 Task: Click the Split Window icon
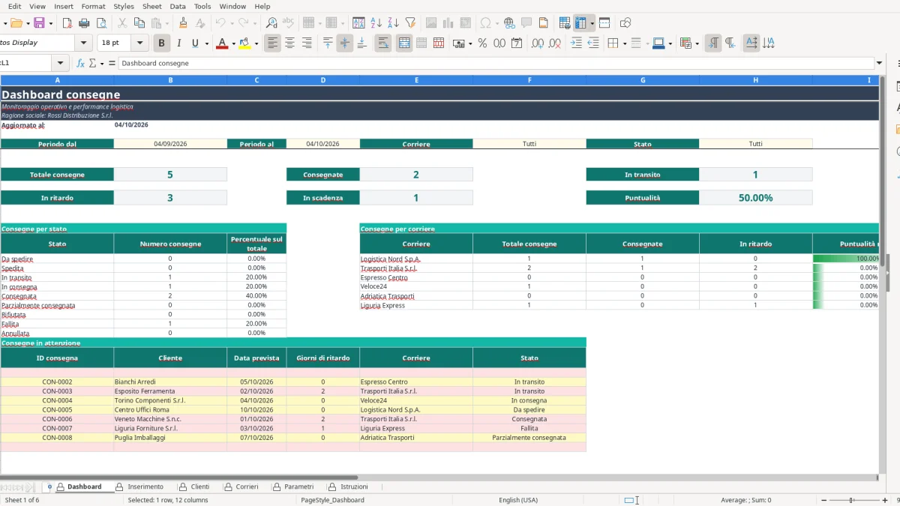tap(604, 23)
